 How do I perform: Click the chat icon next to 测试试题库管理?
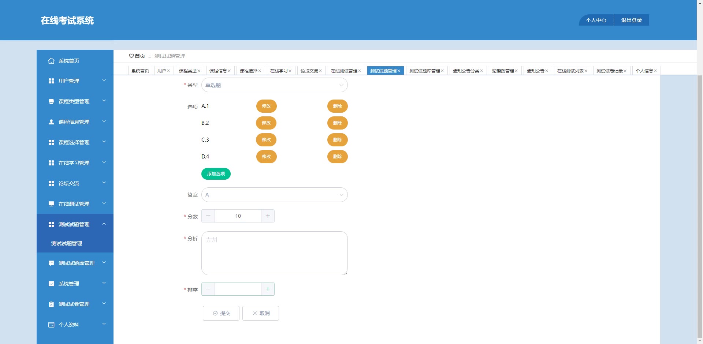click(51, 263)
